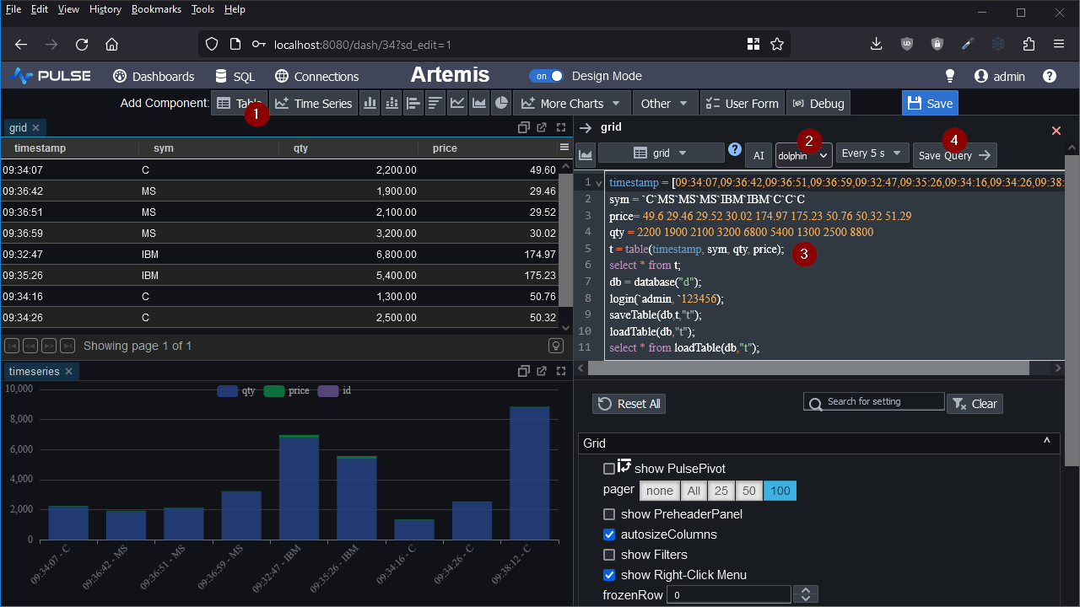Fold code line 1 in the editor
Screen dimensions: 1080x607
[x=599, y=182]
